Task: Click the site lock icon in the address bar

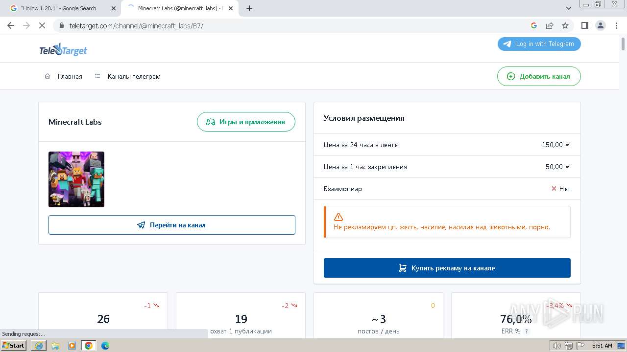Action: point(61,25)
